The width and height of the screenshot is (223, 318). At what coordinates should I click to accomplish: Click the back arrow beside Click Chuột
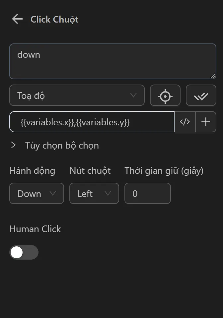[x=17, y=19]
